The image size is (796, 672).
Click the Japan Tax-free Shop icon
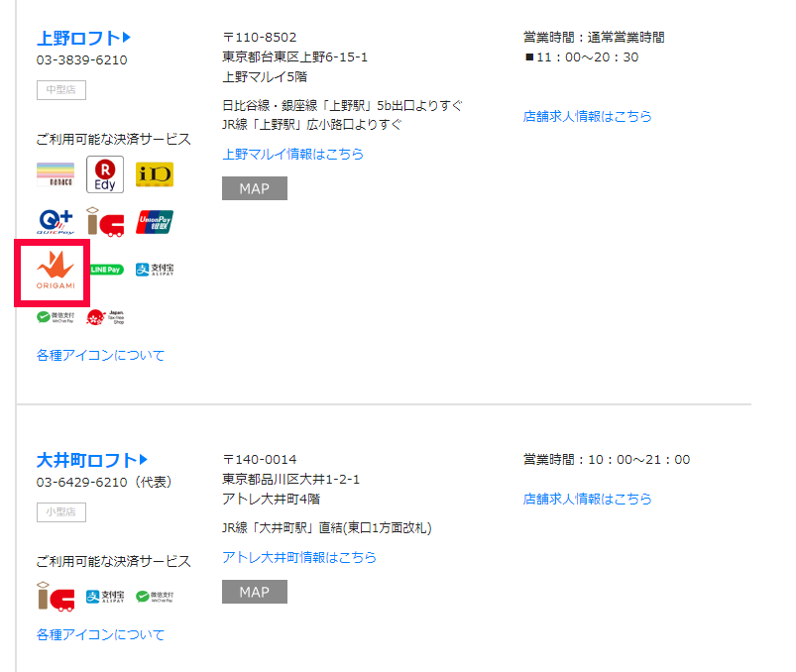pyautogui.click(x=105, y=317)
